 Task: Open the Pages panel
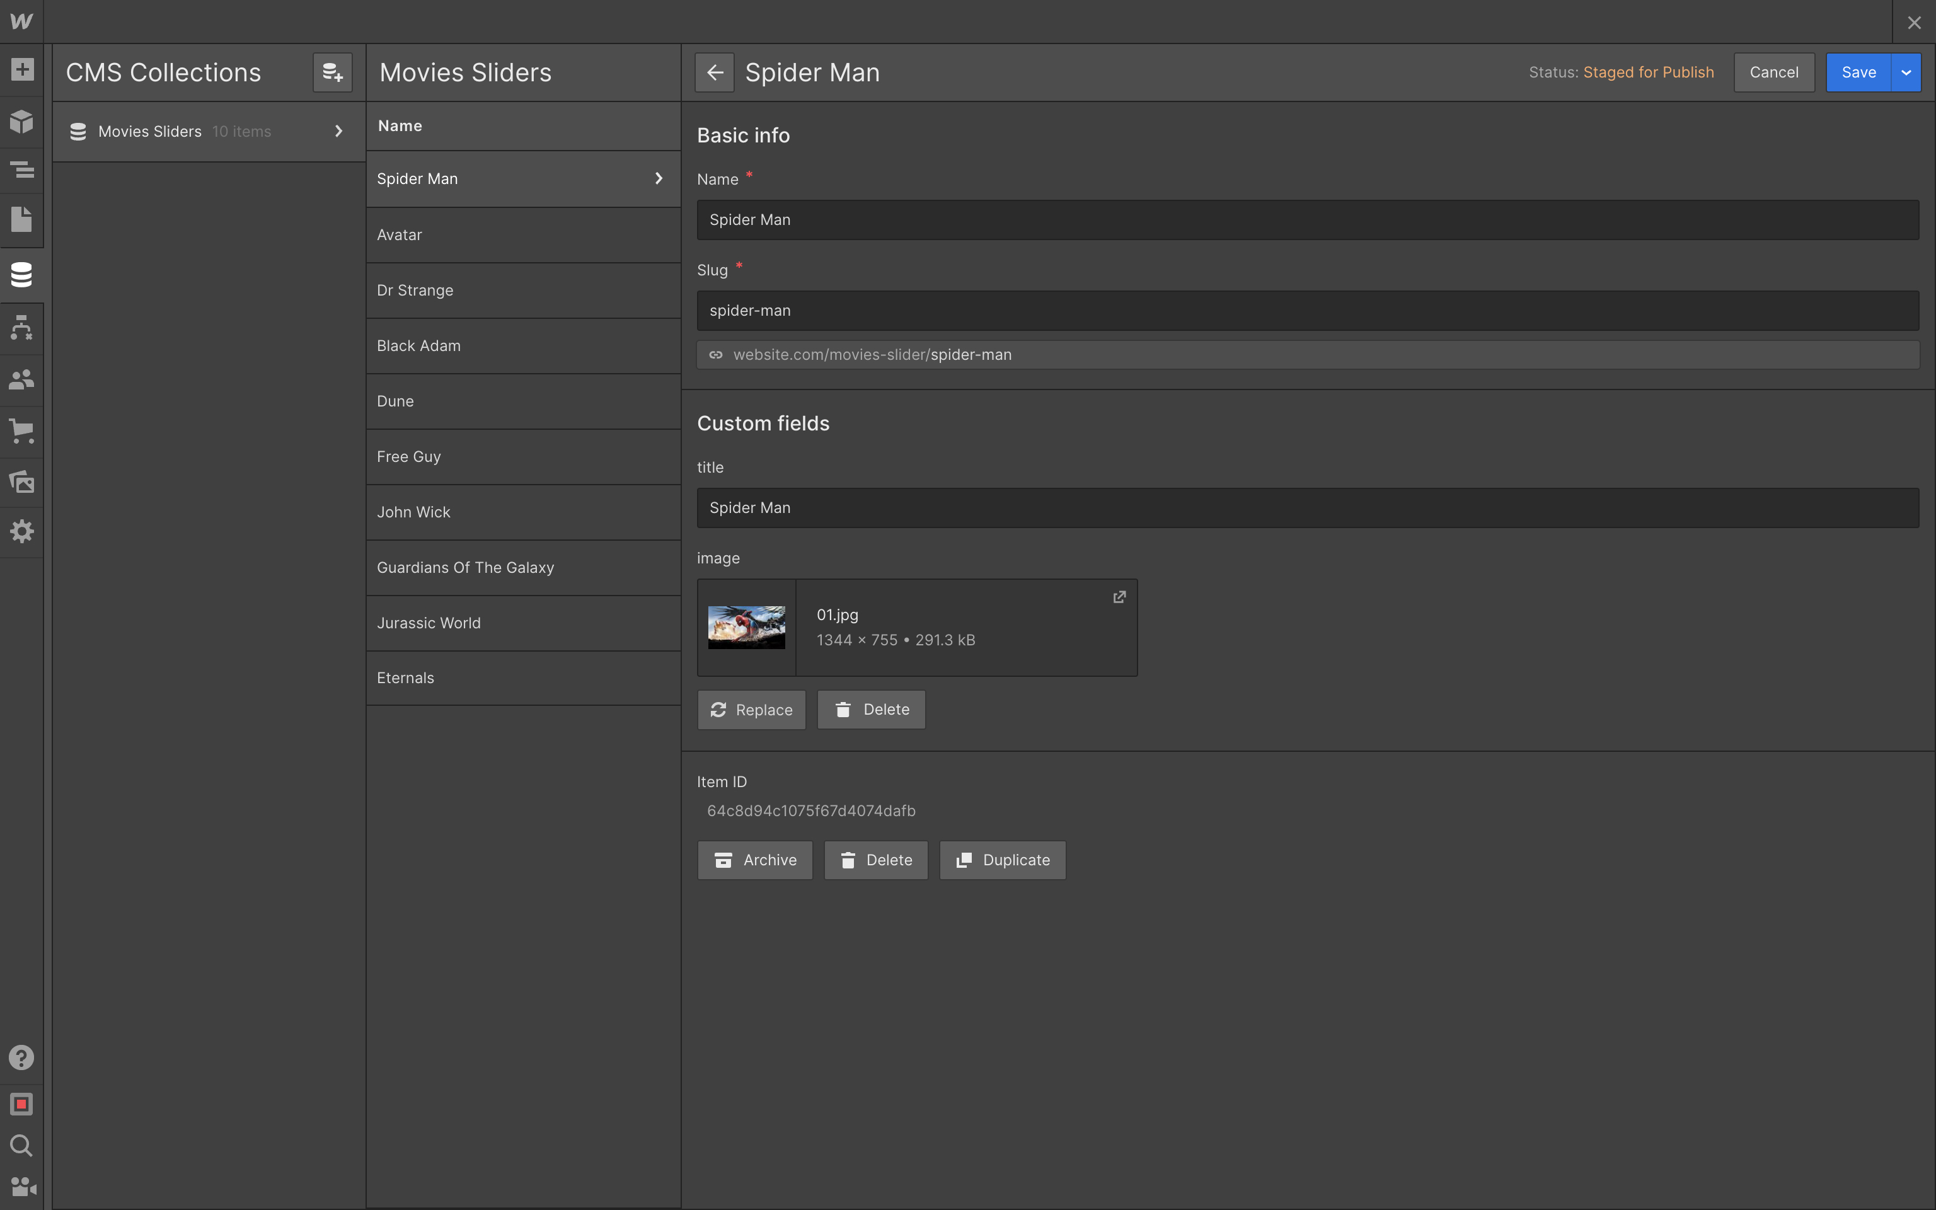pos(21,219)
